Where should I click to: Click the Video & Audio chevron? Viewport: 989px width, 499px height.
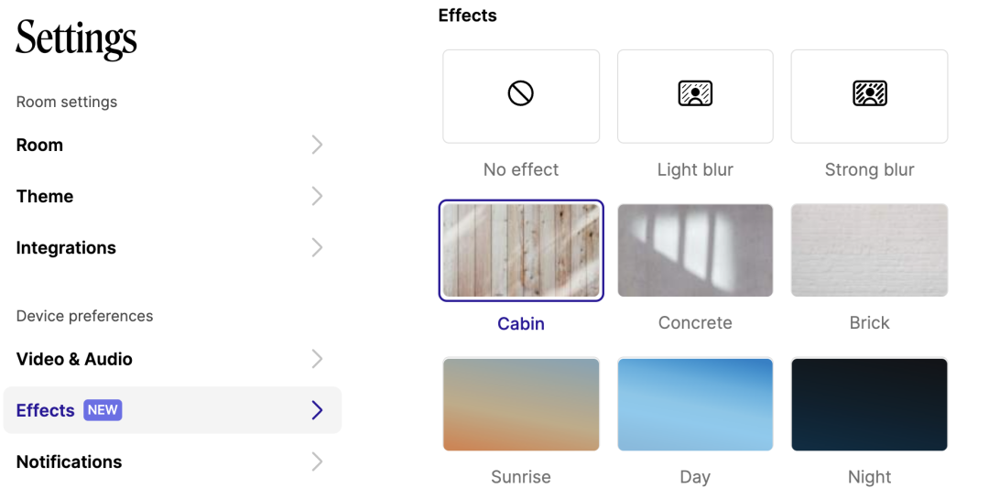pyautogui.click(x=317, y=359)
